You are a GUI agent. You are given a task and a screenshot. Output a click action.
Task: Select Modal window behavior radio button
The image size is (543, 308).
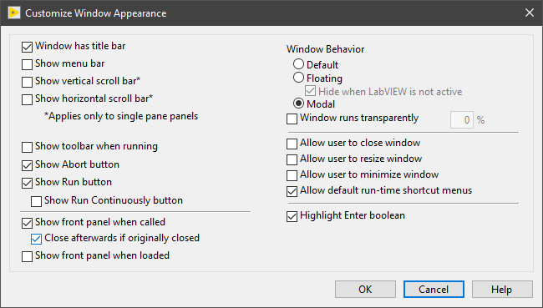click(x=298, y=104)
